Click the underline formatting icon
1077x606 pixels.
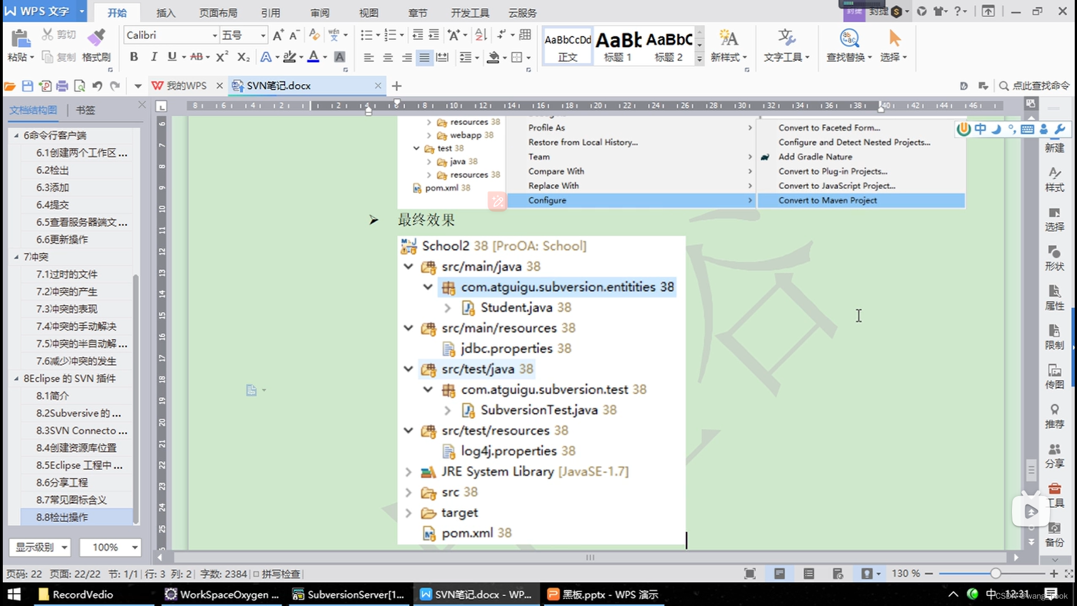(172, 57)
